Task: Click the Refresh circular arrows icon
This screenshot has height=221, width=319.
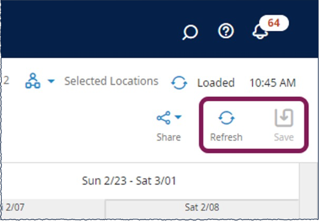Action: click(226, 118)
